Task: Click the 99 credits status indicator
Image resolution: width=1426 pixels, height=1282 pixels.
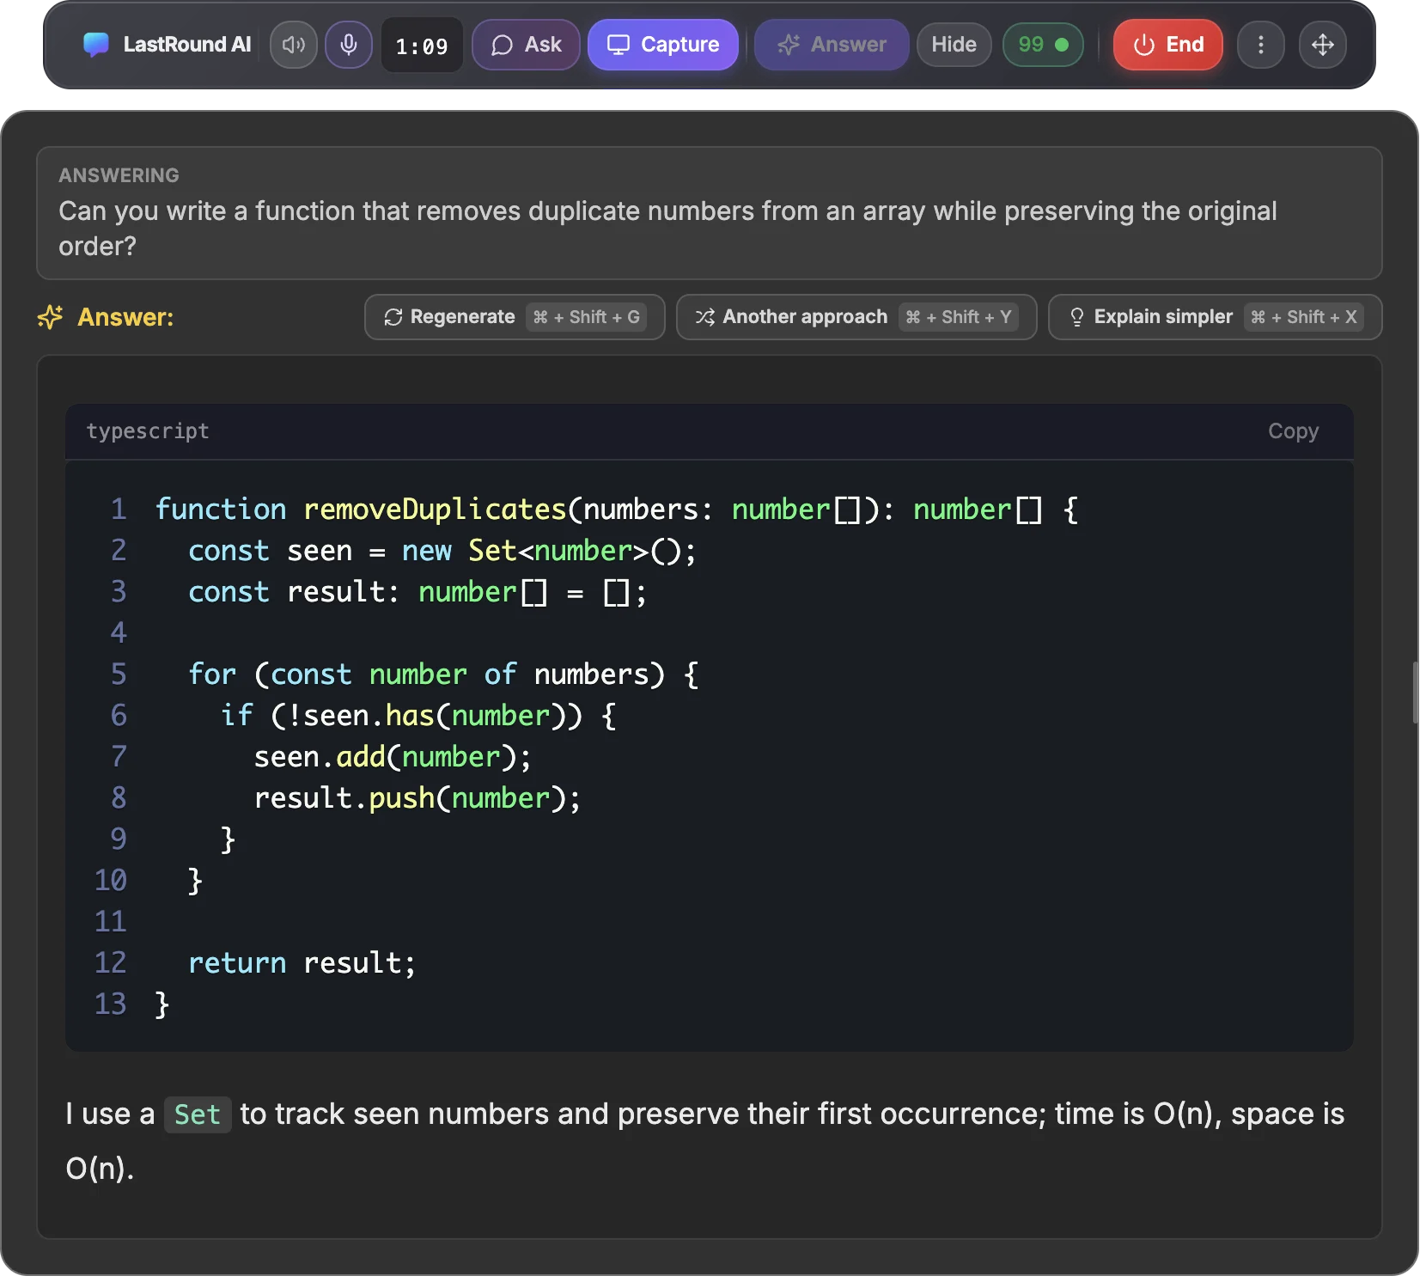Action: (1043, 45)
